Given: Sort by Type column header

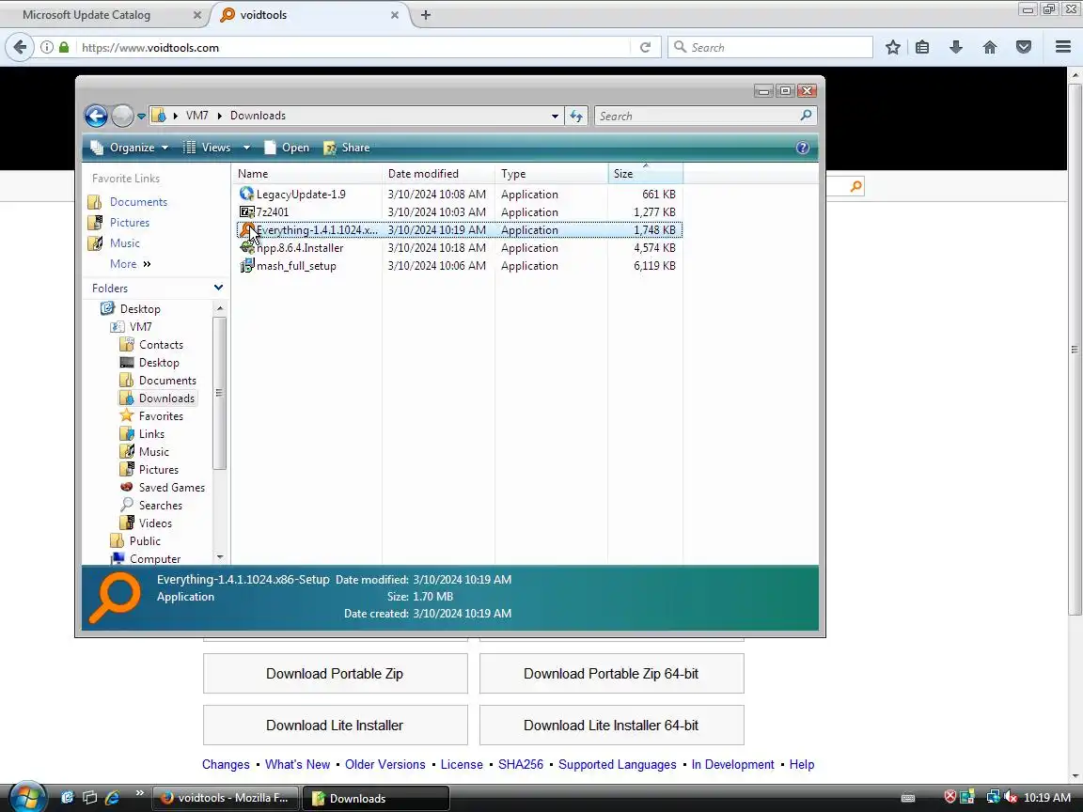Looking at the screenshot, I should pyautogui.click(x=551, y=173).
